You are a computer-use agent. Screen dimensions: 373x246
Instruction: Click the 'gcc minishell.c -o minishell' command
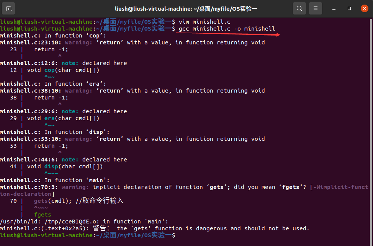(x=227, y=29)
